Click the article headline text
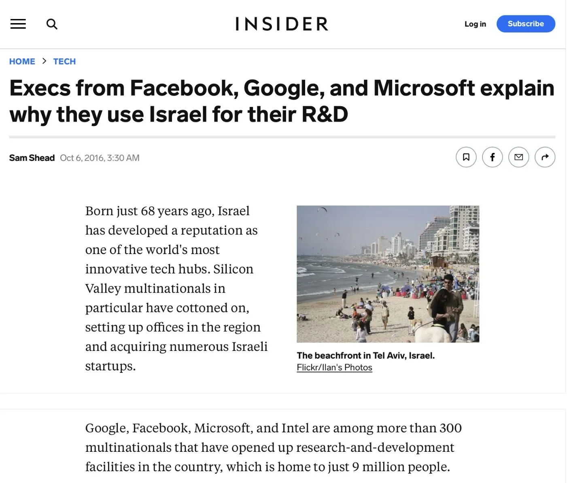The image size is (567, 483). pos(282,101)
